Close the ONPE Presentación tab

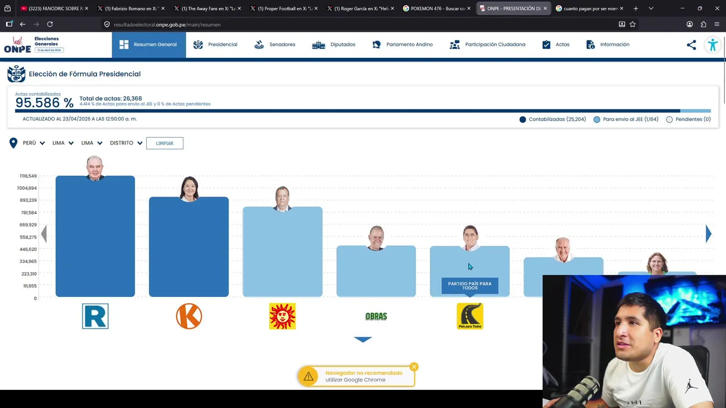tap(545, 8)
